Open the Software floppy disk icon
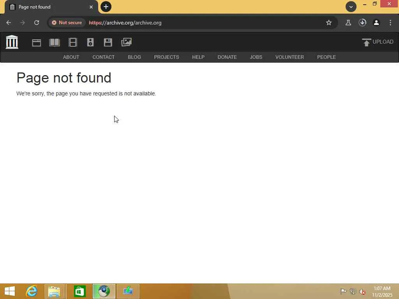Viewport: 399px width, 299px height. [108, 42]
